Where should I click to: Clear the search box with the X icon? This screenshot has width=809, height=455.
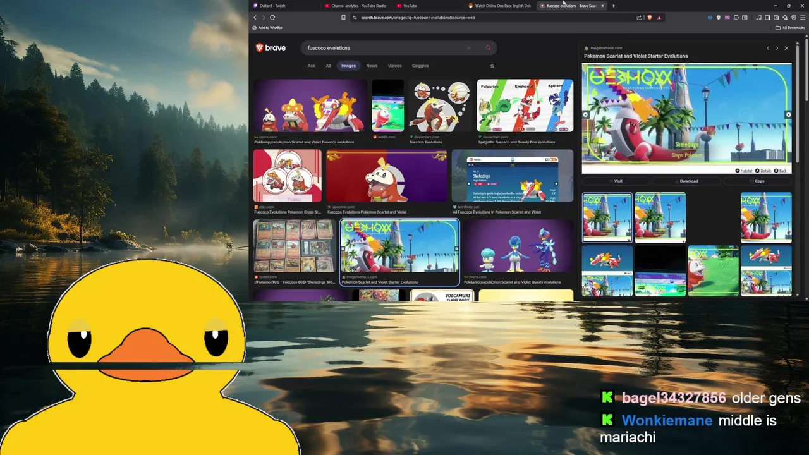469,48
